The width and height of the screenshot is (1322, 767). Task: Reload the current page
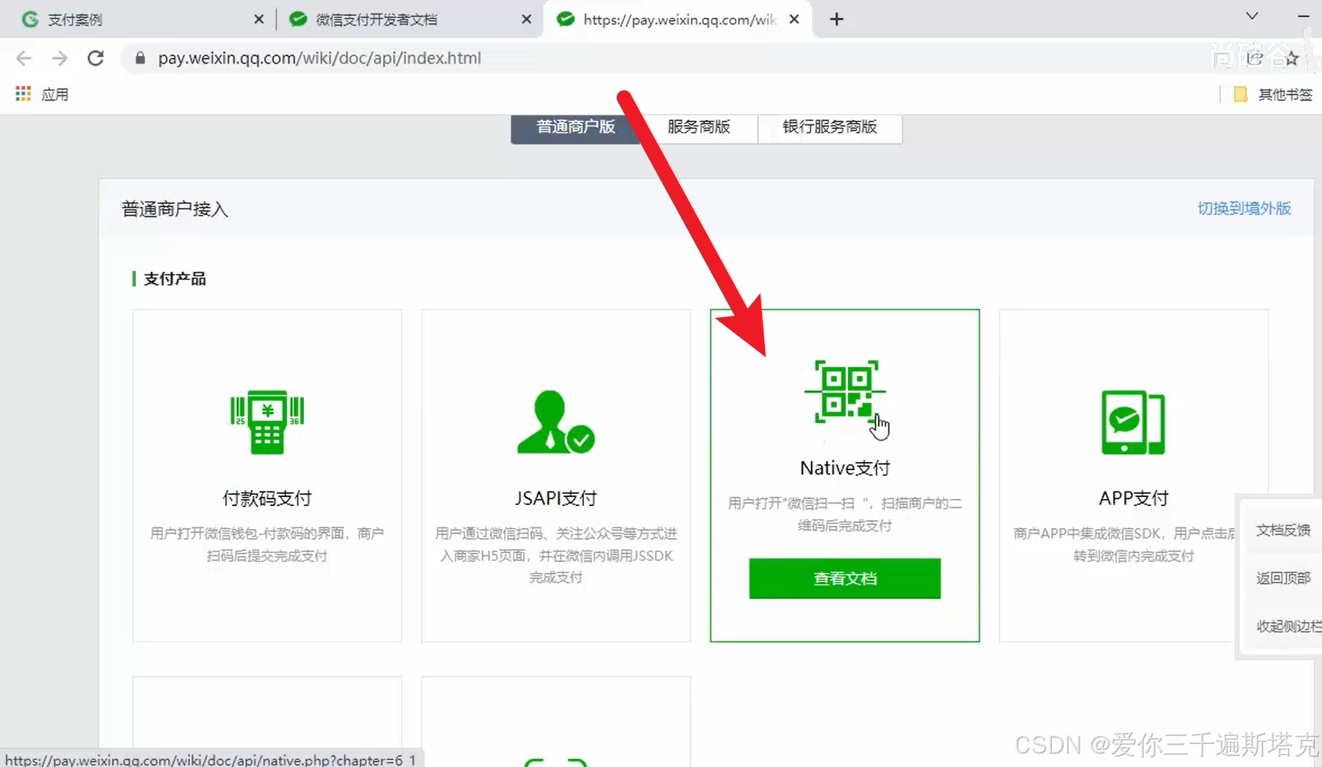point(96,58)
